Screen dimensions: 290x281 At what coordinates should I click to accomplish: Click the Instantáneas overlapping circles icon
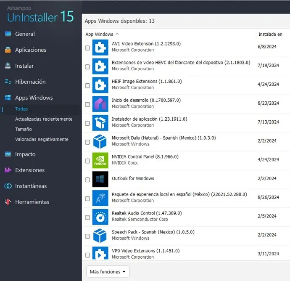tap(8, 186)
